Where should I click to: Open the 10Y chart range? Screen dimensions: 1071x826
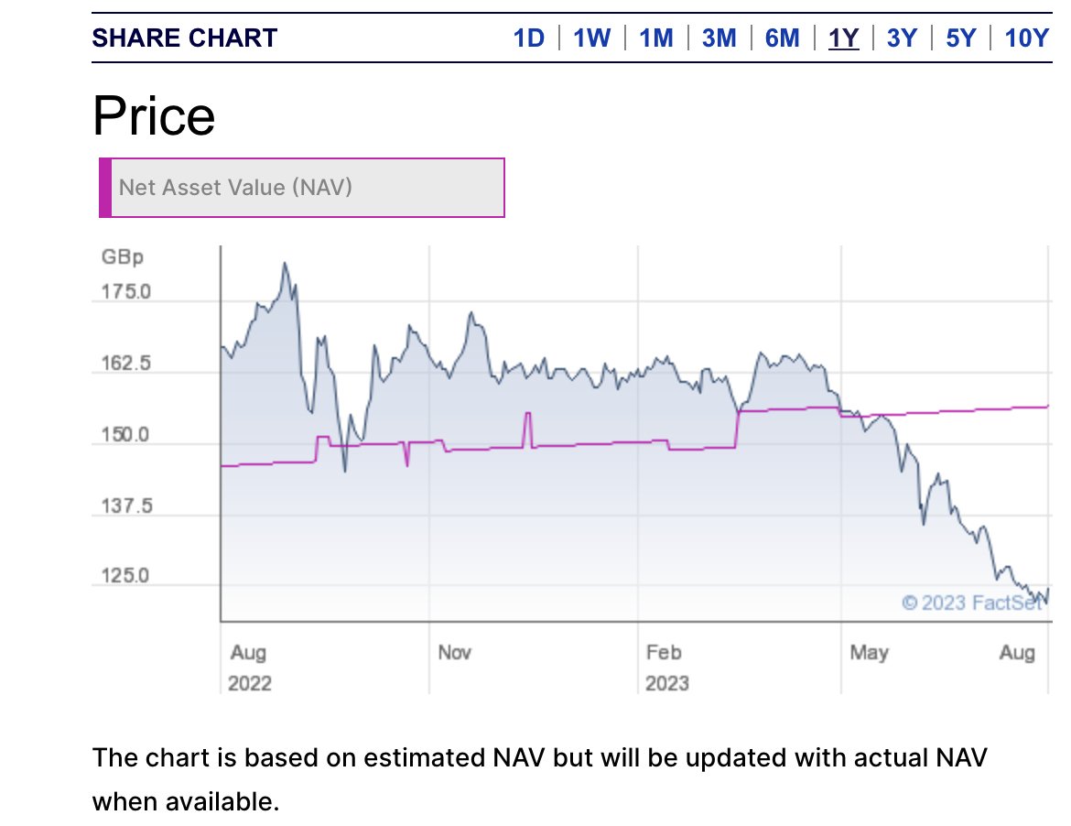[1026, 38]
